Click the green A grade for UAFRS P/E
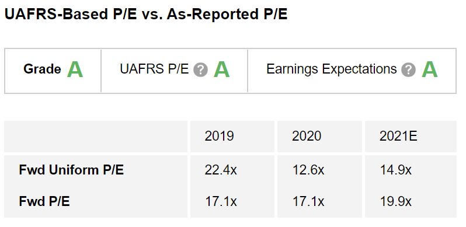466x227 pixels. pyautogui.click(x=222, y=69)
